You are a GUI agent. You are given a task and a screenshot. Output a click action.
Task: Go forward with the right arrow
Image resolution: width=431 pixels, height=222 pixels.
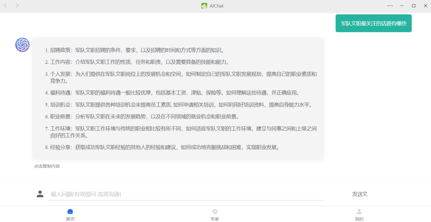(x=17, y=6)
